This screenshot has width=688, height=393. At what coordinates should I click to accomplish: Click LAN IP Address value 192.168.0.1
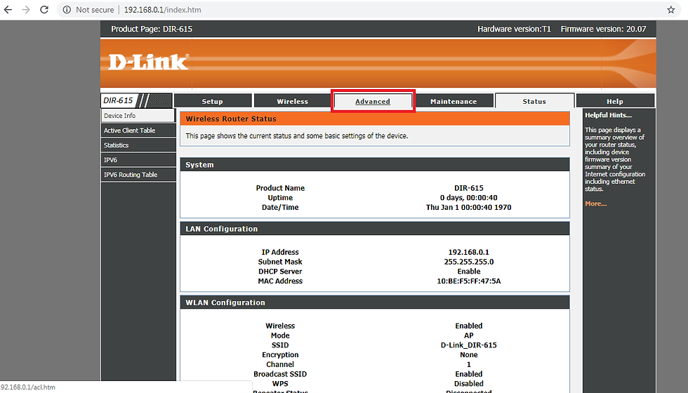point(469,252)
